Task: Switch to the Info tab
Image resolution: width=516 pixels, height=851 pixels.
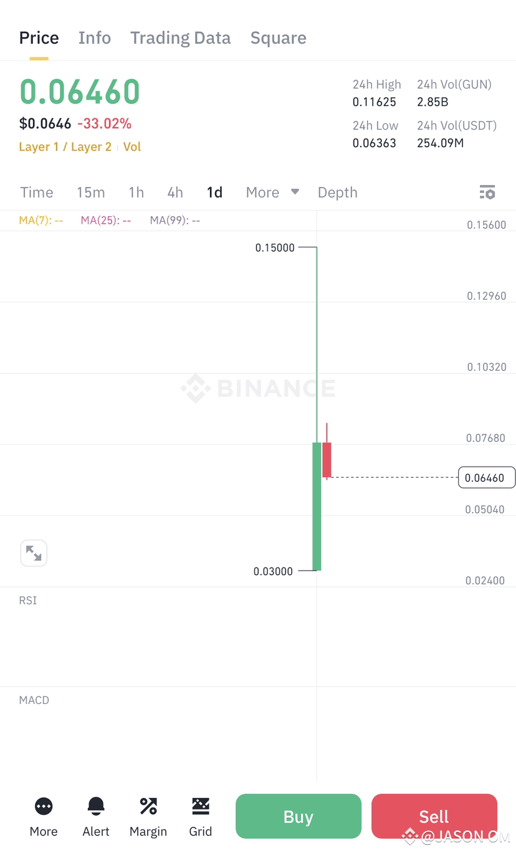Action: (94, 38)
